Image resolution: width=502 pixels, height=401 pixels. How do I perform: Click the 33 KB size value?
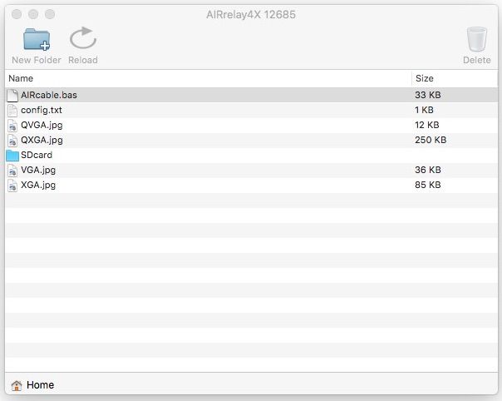point(428,95)
